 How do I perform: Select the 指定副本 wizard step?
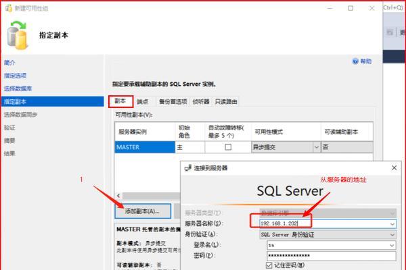pos(53,101)
